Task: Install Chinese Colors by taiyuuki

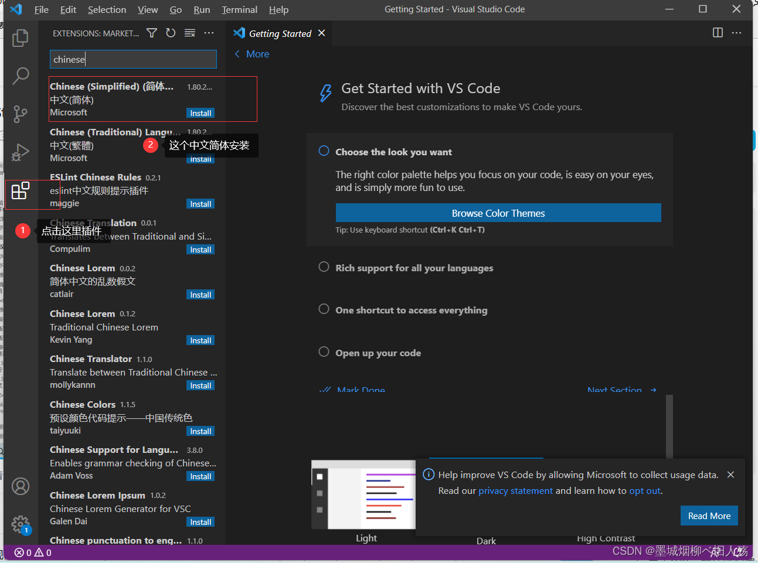Action: click(x=200, y=431)
